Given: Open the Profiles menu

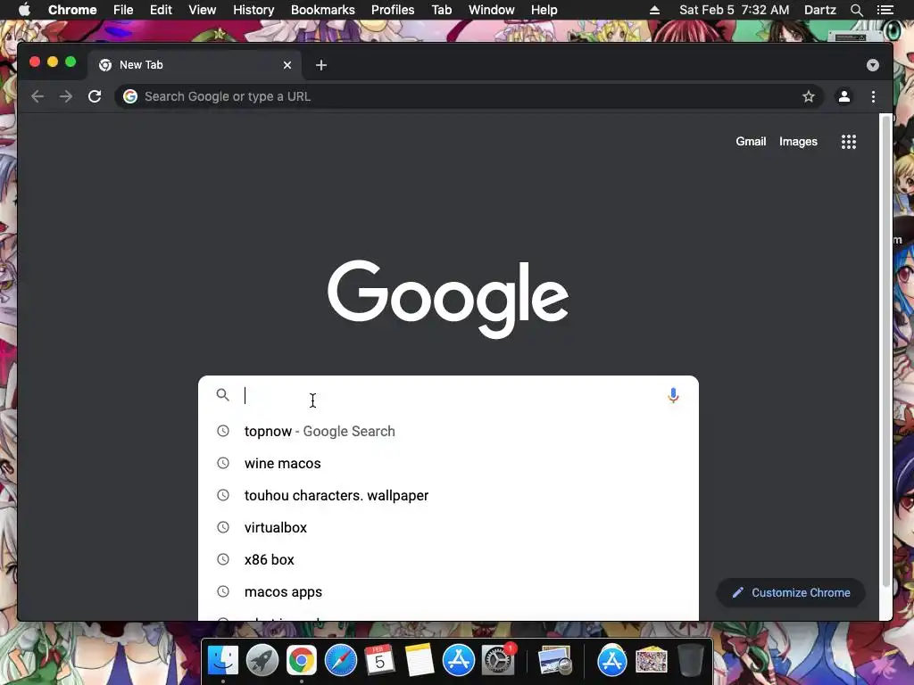Looking at the screenshot, I should pos(393,10).
